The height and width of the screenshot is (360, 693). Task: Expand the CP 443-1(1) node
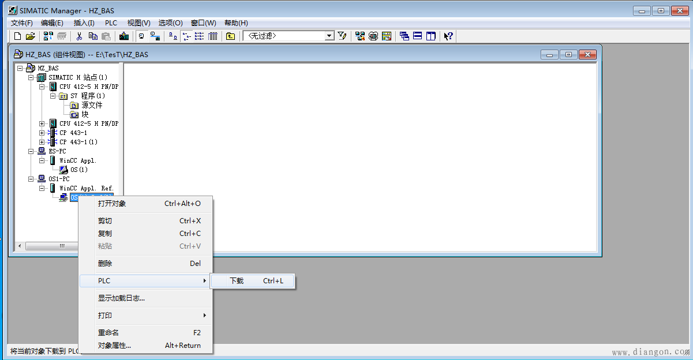42,142
